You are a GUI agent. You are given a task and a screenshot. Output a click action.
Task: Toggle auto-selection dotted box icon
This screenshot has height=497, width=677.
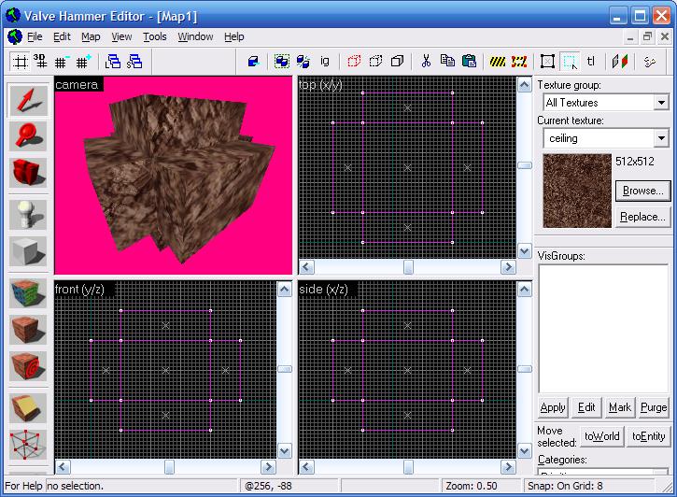pyautogui.click(x=570, y=62)
